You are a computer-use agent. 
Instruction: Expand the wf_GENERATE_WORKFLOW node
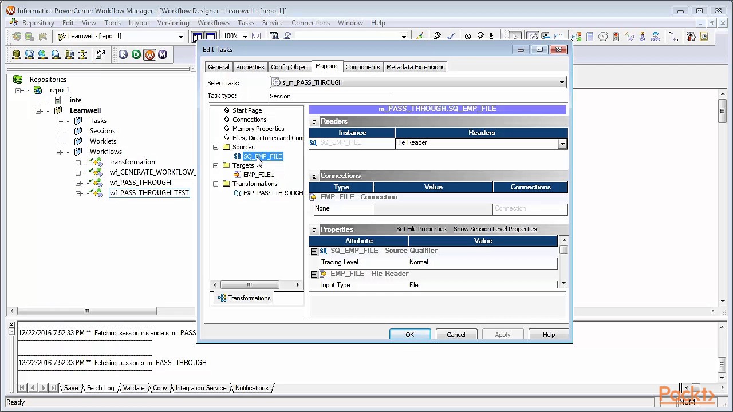(78, 173)
